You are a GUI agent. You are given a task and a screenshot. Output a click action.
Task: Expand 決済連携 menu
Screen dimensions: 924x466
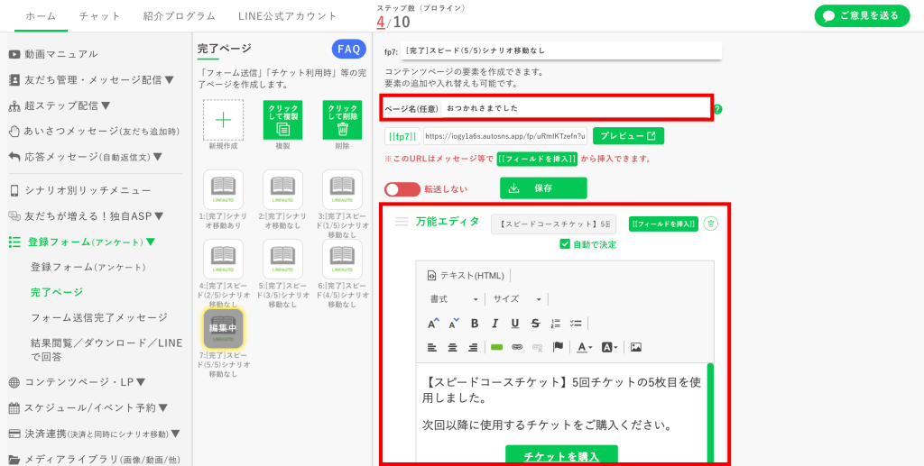94,434
